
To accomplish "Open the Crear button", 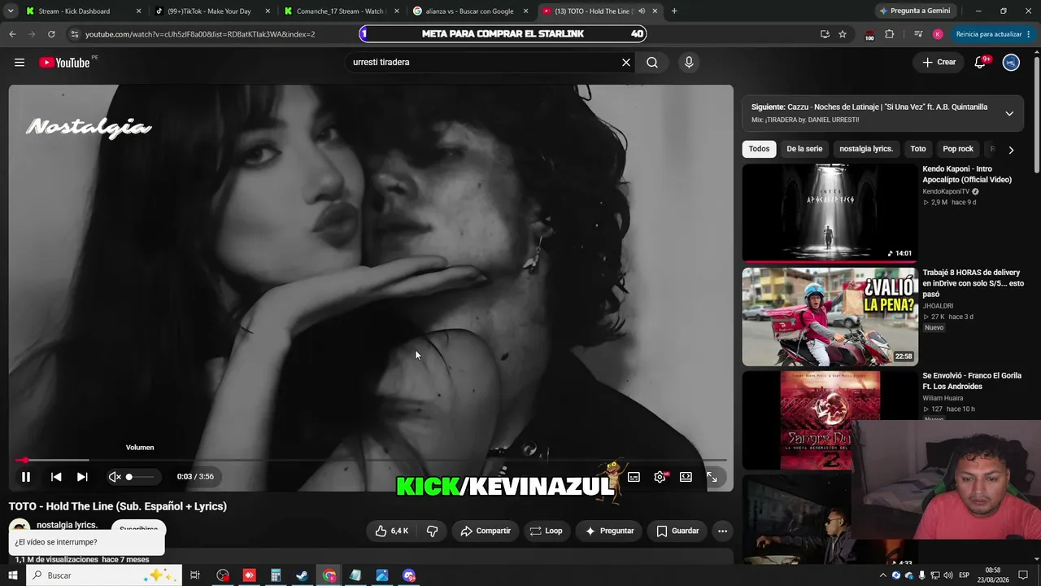I will (939, 63).
